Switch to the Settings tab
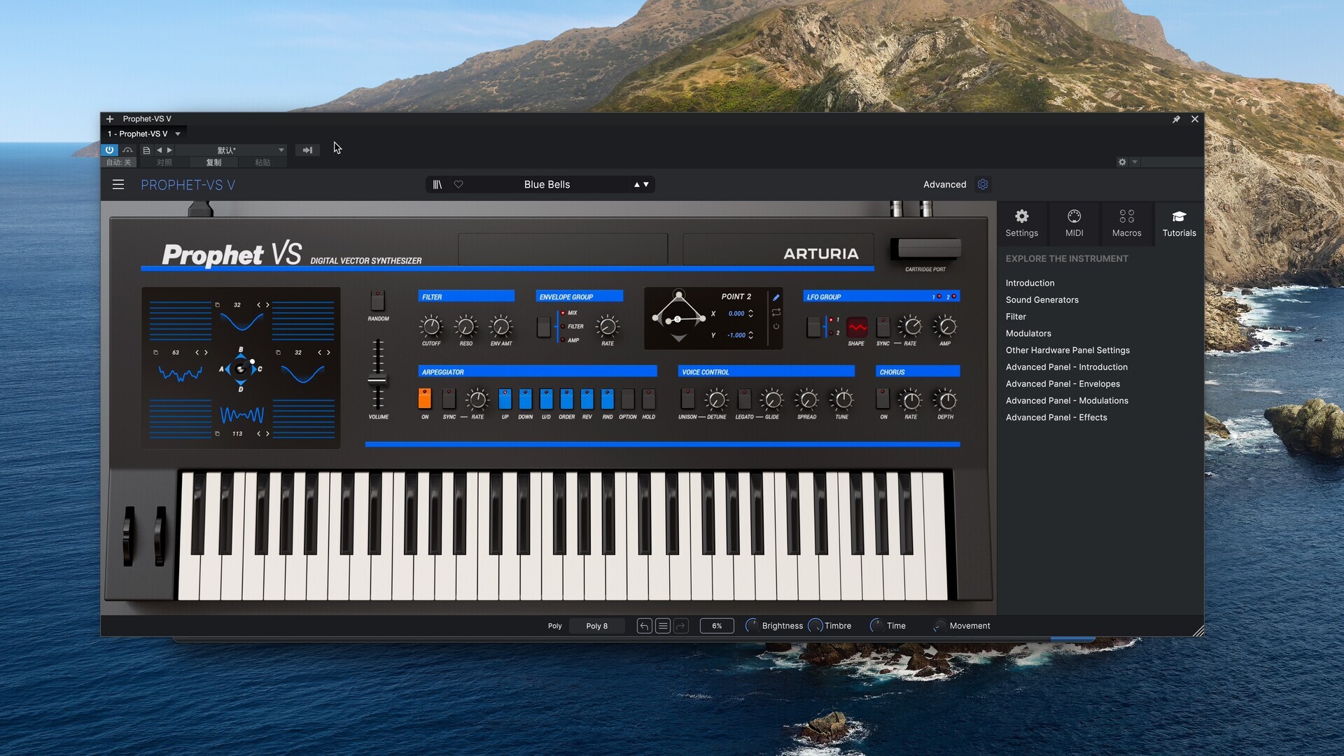1344x756 pixels. pos(1022,223)
